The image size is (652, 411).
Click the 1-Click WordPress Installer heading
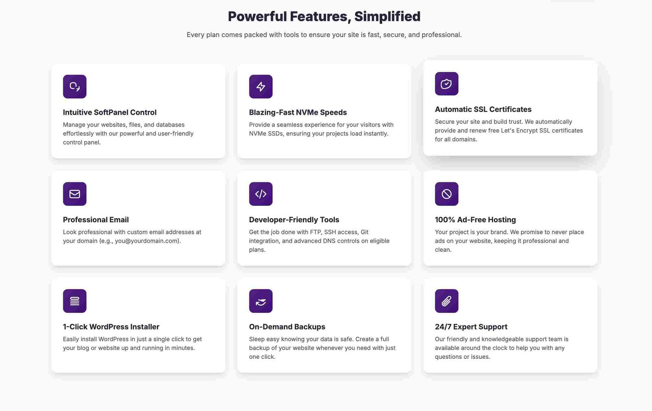[111, 327]
